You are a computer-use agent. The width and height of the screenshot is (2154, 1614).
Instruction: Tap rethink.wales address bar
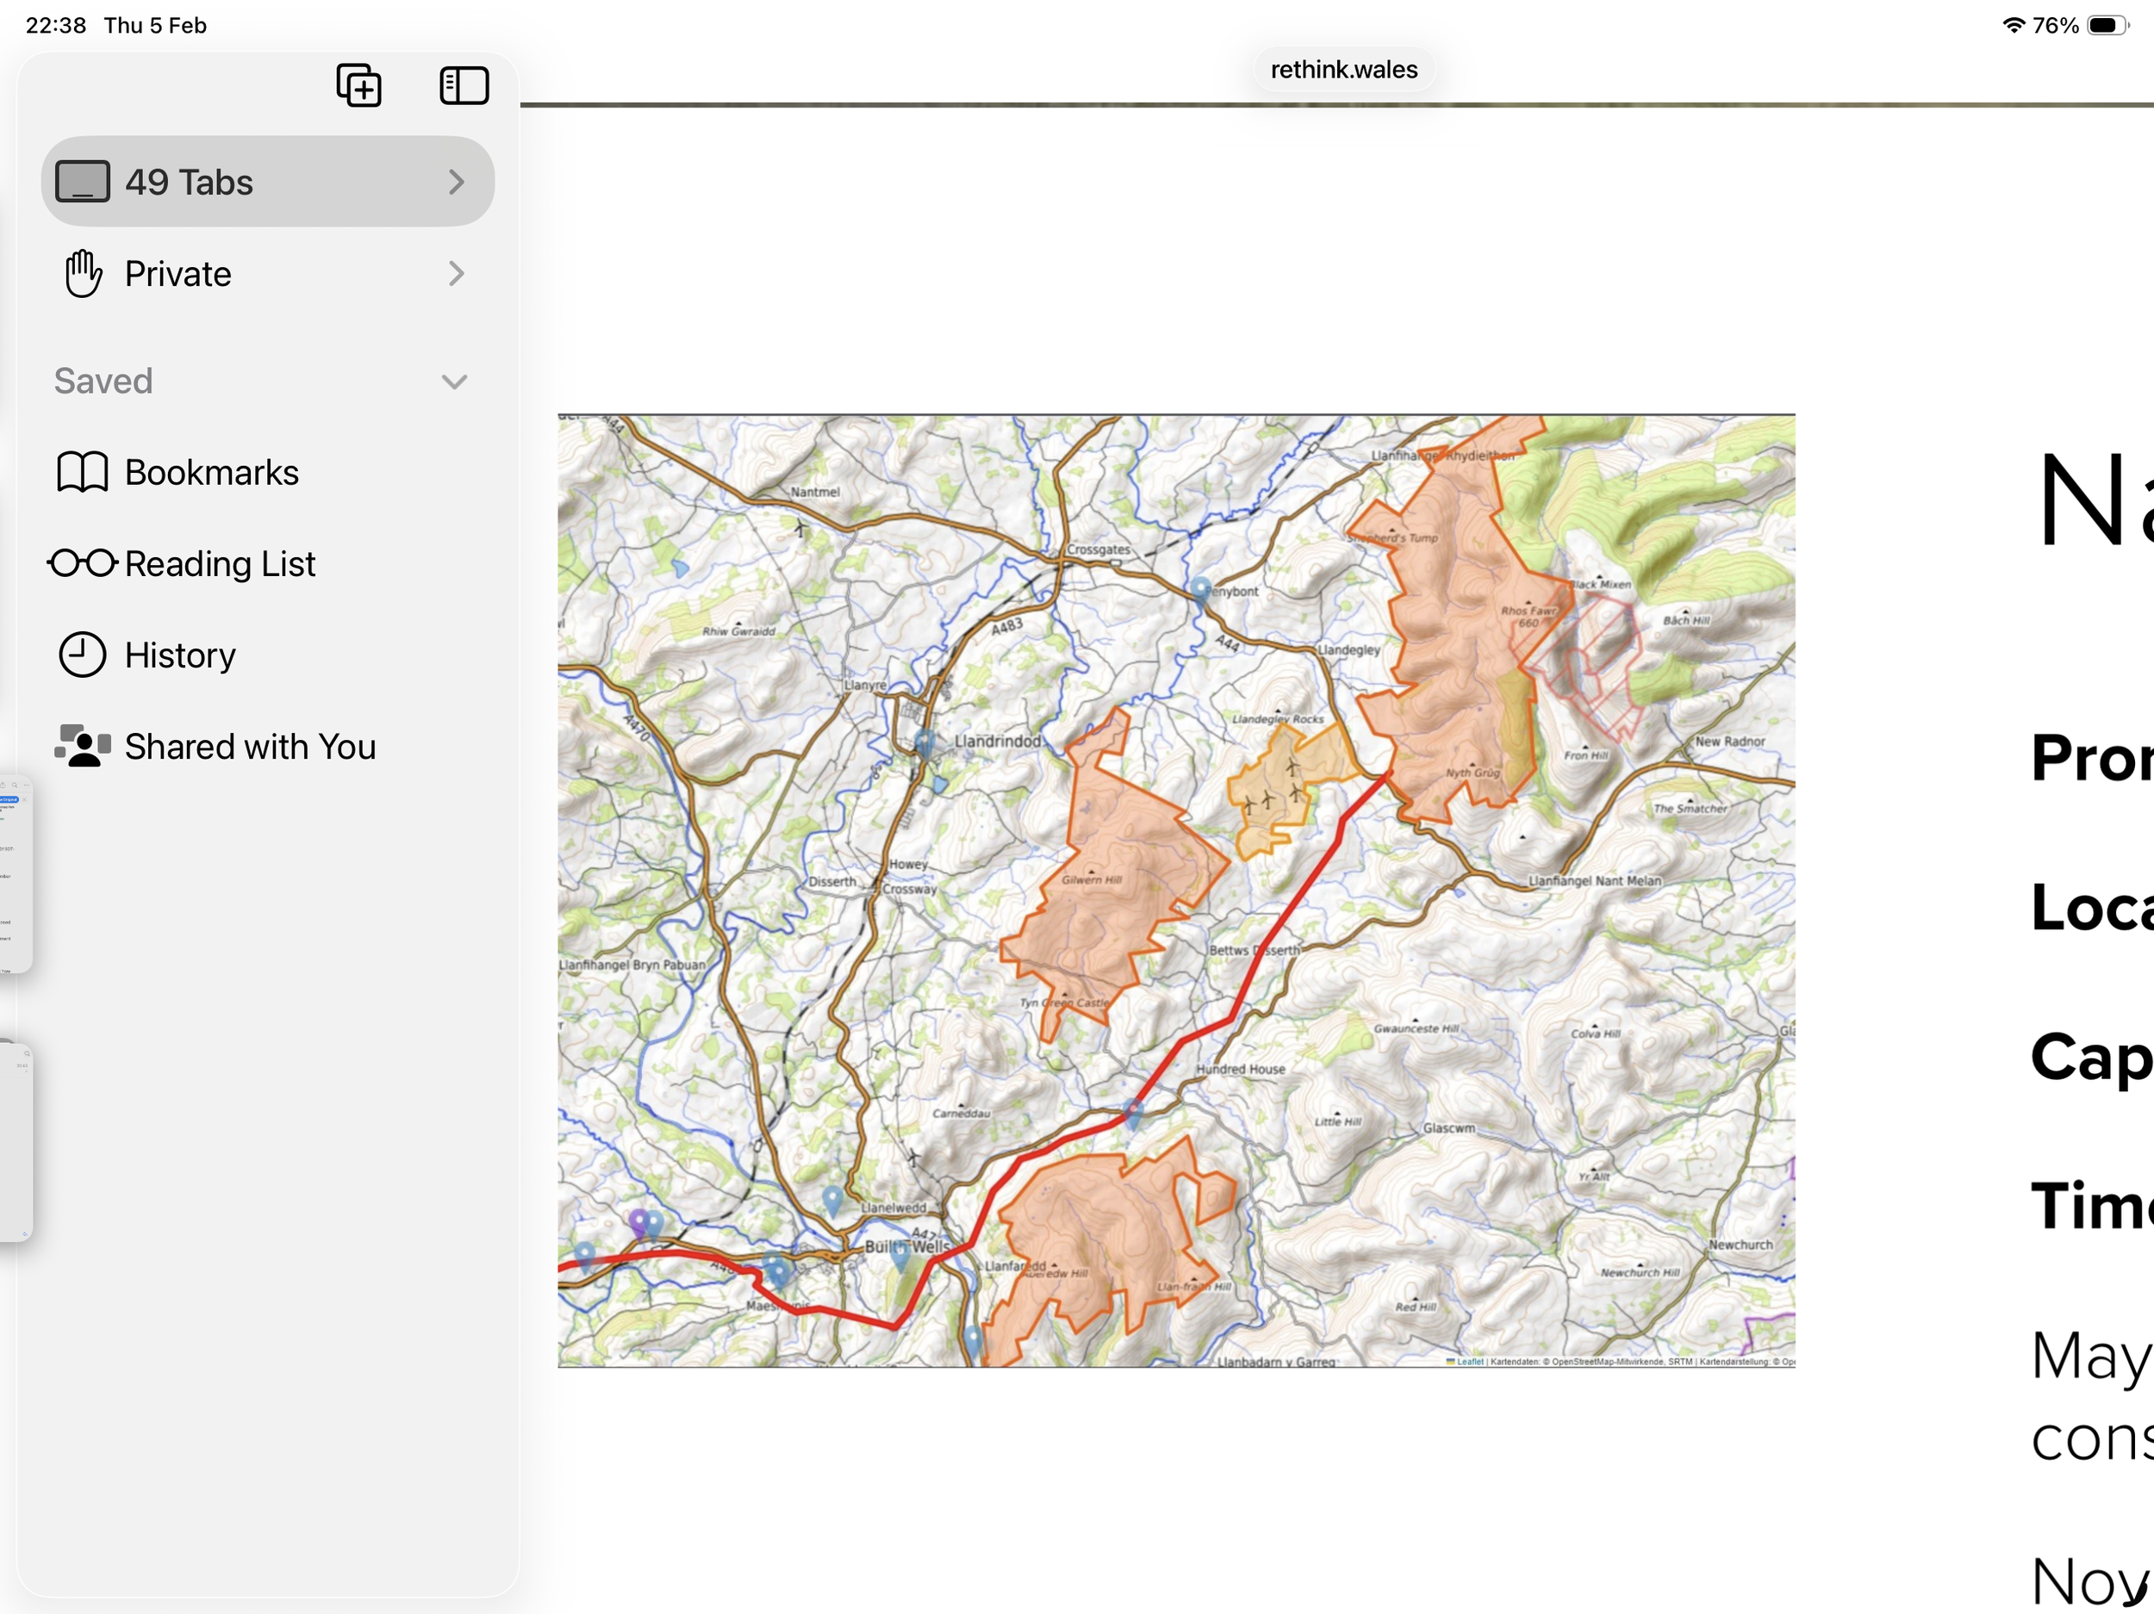[1343, 70]
